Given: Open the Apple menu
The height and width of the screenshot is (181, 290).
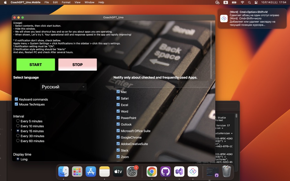Looking at the screenshot, I should (x=5, y=2).
